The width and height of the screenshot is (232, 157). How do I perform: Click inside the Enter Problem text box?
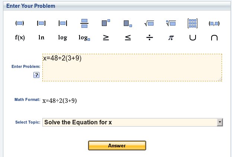pos(132,69)
